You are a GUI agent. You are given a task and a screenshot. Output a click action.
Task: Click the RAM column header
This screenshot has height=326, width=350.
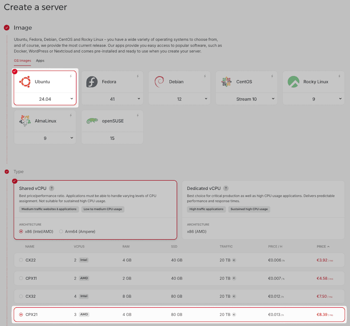126,247
